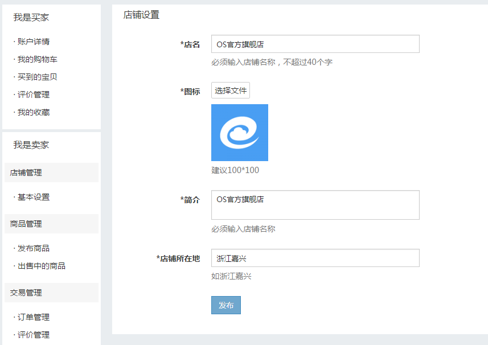Click the 建议100*100 hint text

click(x=235, y=170)
